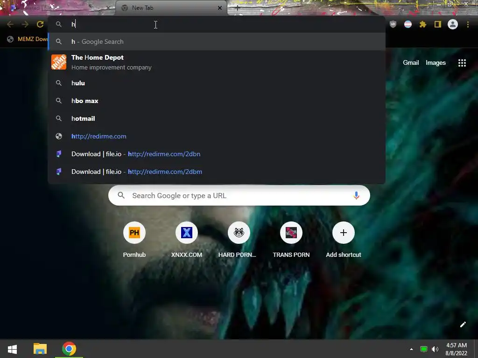478x358 pixels.
Task: Click the Home Depot logo icon
Action: (x=59, y=62)
